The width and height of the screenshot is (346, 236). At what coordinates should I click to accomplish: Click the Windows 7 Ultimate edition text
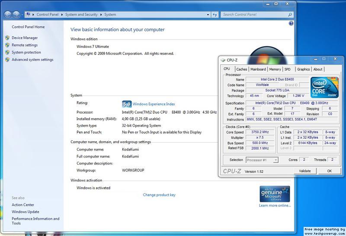coord(93,47)
